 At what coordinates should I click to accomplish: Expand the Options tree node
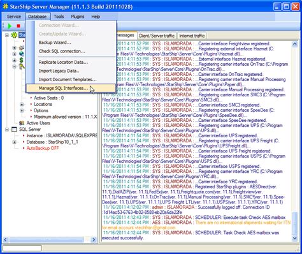tap(22, 110)
